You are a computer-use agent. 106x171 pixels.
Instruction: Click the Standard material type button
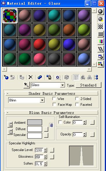click(88, 85)
